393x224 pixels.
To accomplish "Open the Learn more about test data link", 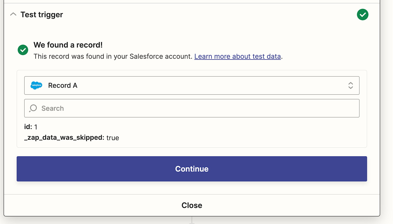I will (x=237, y=56).
